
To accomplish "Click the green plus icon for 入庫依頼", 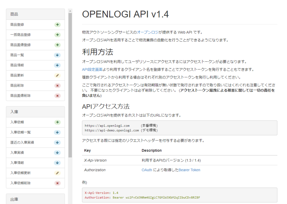I will point(57,122).
